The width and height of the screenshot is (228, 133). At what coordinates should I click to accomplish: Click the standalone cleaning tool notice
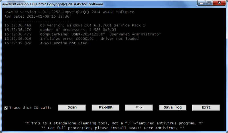pos(114,123)
